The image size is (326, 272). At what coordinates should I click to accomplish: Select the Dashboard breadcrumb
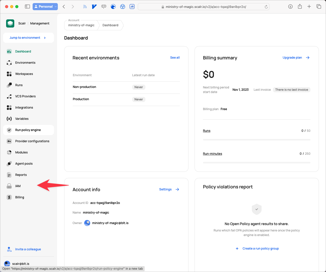point(110,25)
